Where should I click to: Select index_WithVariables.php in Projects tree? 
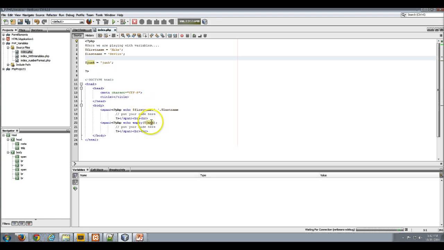coord(35,56)
